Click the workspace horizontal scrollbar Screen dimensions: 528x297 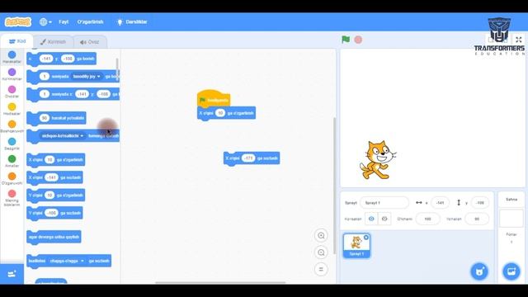[x=220, y=282]
